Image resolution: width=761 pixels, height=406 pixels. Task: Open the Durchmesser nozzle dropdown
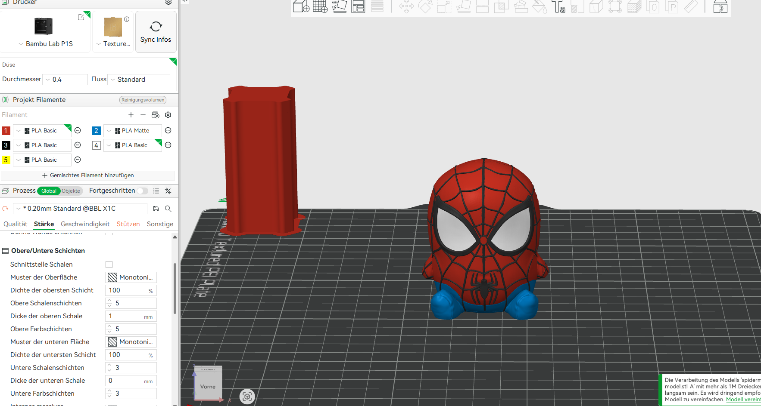coord(66,80)
